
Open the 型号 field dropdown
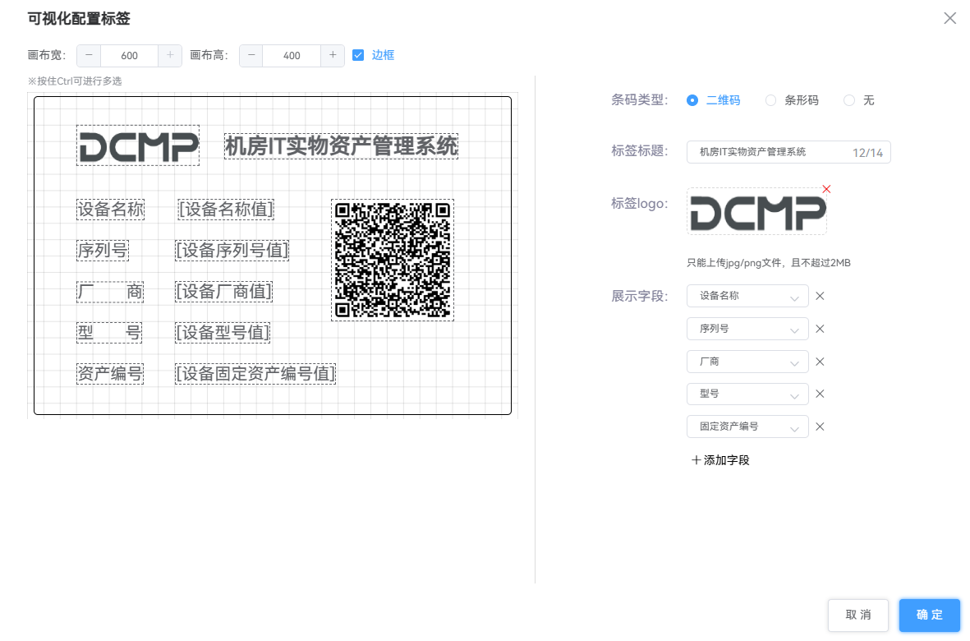[x=747, y=394]
